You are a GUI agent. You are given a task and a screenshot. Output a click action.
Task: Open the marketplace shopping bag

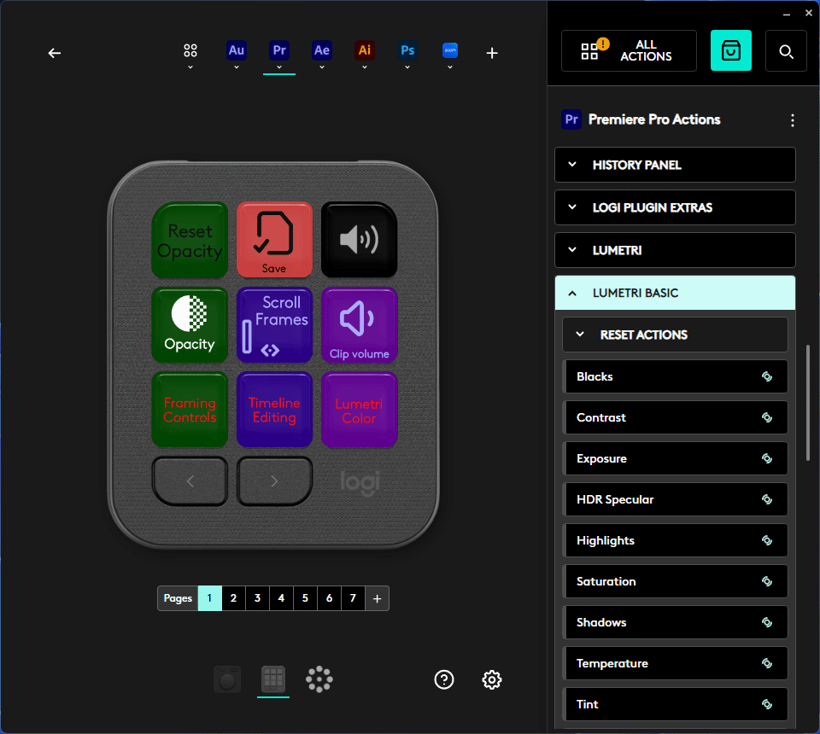[730, 50]
